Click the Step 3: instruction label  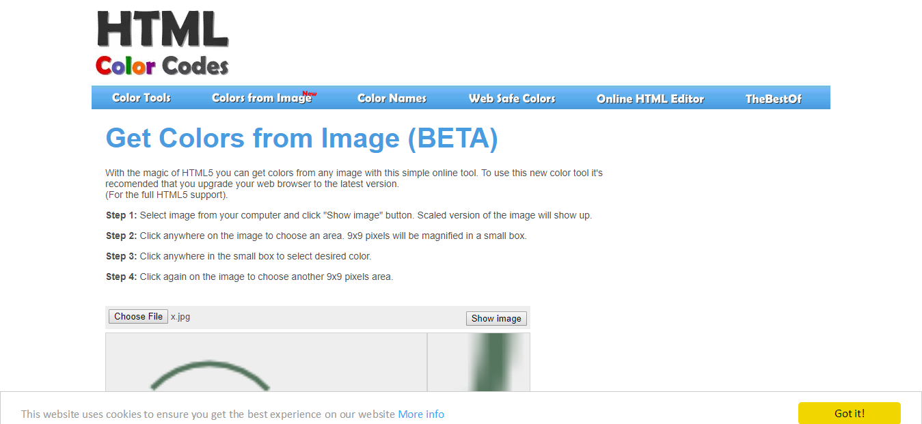point(122,256)
